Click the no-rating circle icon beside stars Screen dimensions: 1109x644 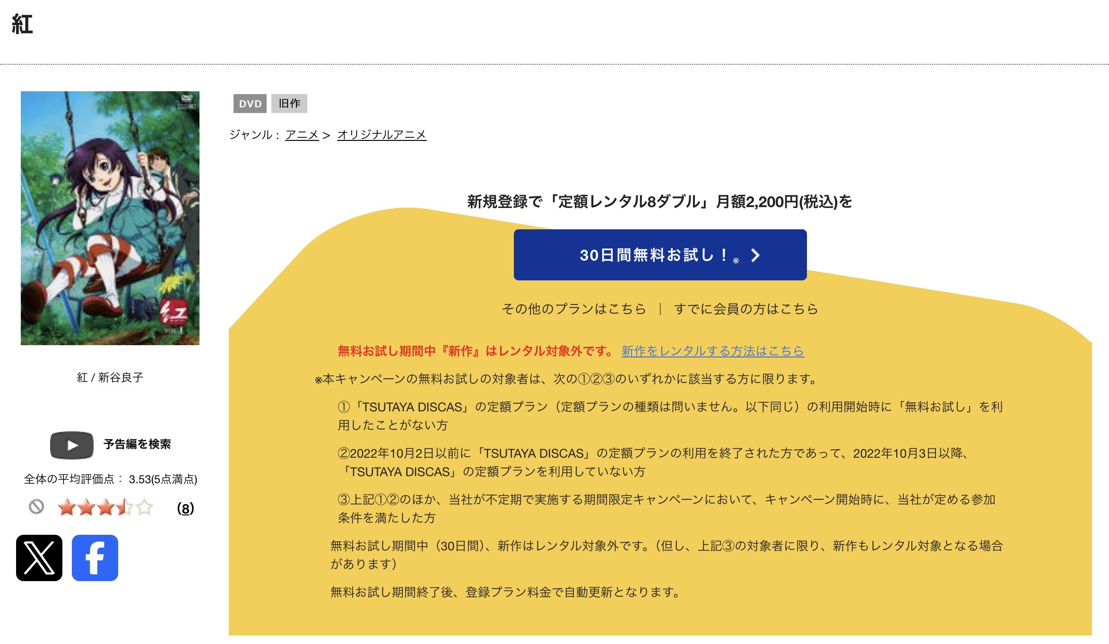pyautogui.click(x=36, y=507)
